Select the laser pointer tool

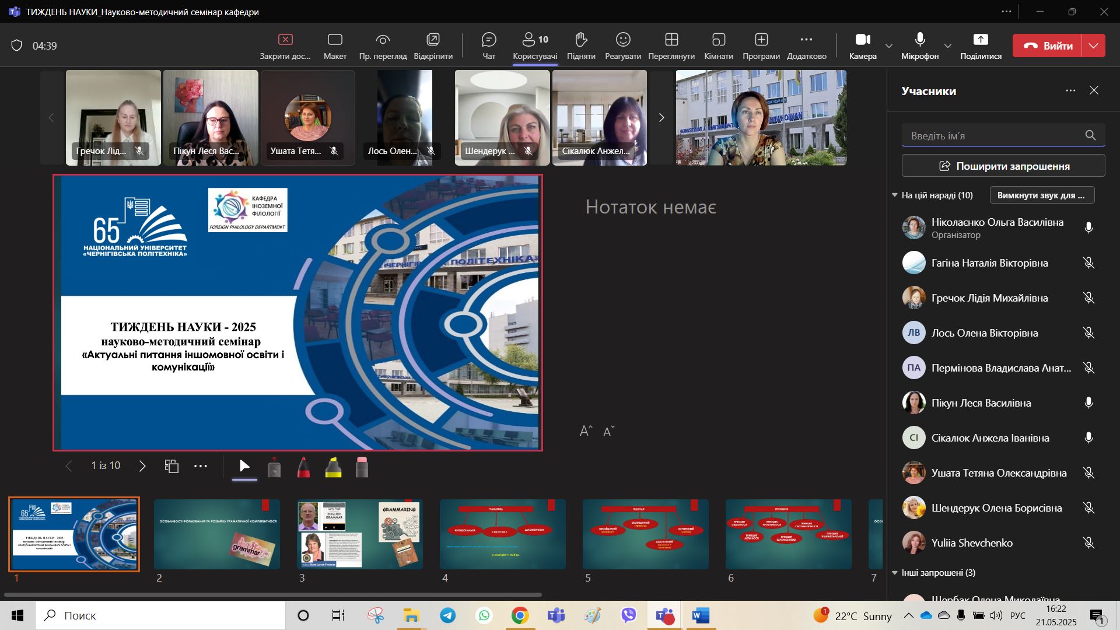(x=274, y=468)
